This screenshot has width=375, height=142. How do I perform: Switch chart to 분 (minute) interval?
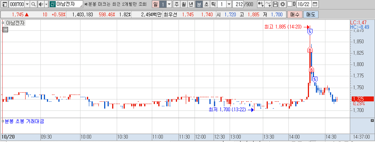[199, 4]
